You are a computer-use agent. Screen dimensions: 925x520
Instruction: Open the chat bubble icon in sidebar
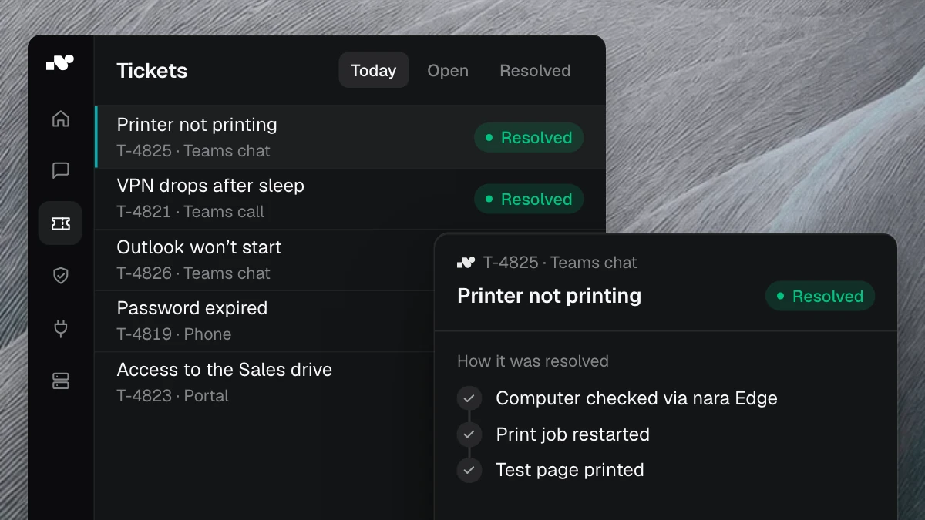pos(60,170)
